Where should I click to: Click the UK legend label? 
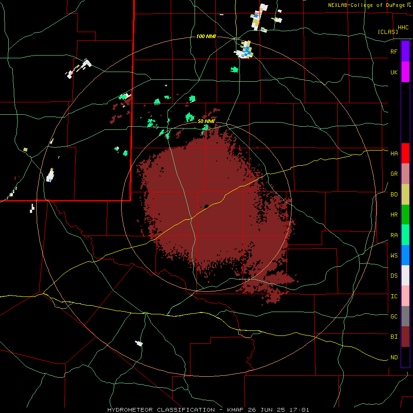coord(394,72)
